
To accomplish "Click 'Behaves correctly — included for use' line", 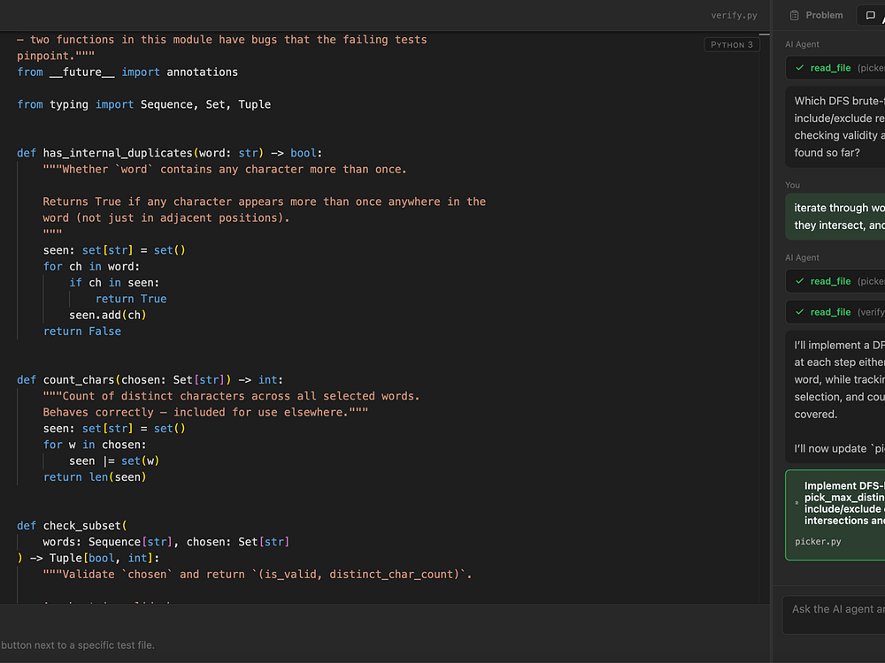I will 205,412.
